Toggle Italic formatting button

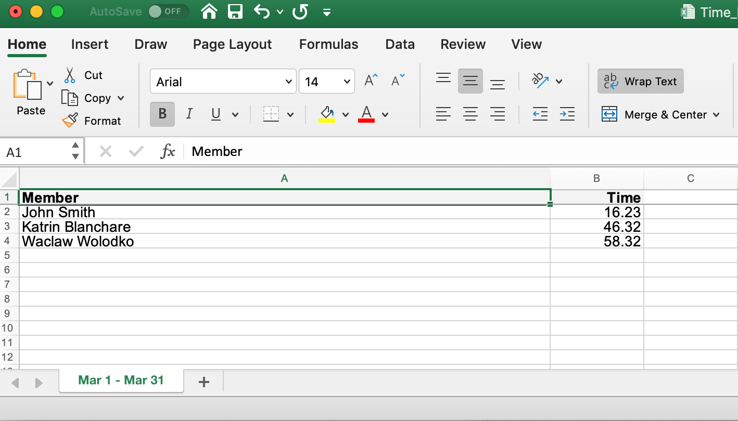click(x=189, y=114)
